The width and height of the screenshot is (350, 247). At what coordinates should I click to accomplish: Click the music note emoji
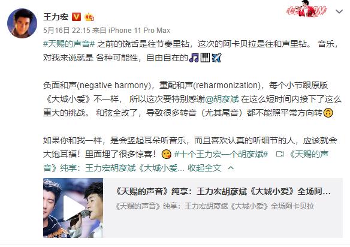(194, 58)
